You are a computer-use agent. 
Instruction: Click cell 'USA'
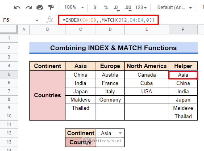coord(147,91)
